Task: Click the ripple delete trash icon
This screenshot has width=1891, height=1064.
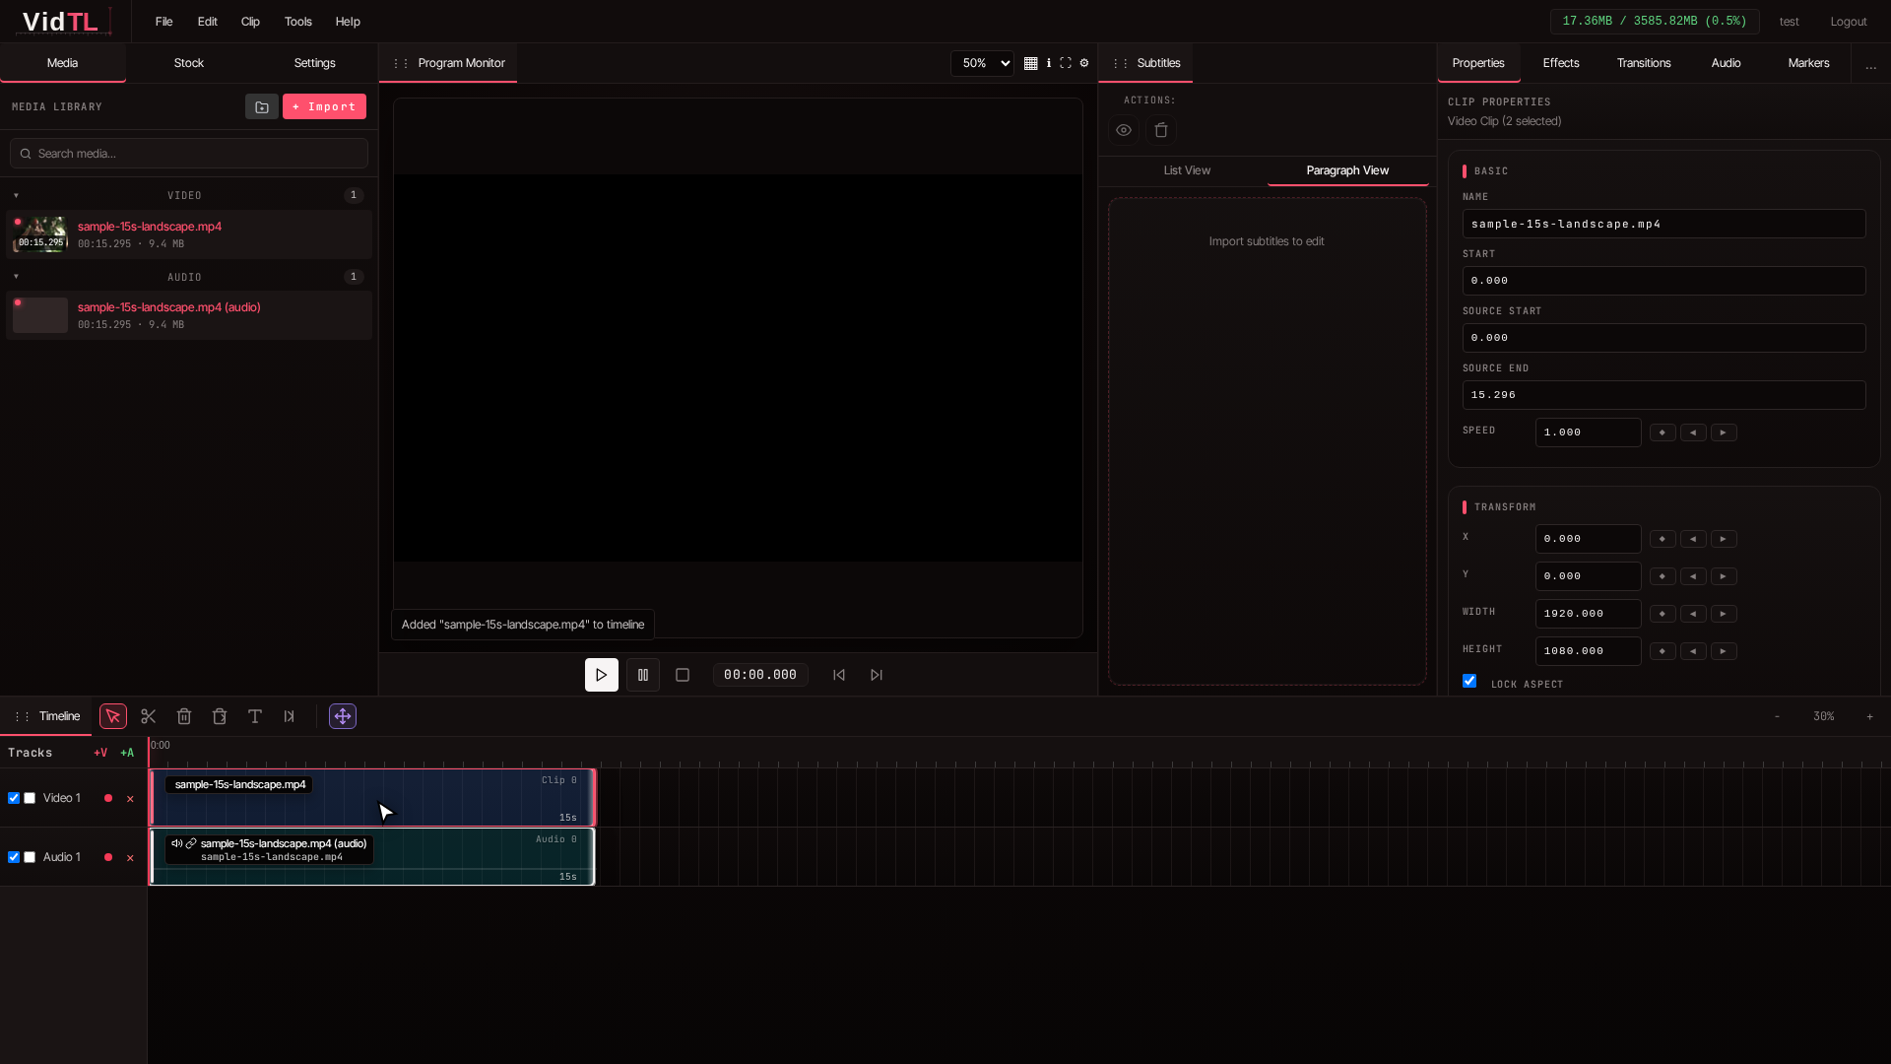Action: [220, 716]
